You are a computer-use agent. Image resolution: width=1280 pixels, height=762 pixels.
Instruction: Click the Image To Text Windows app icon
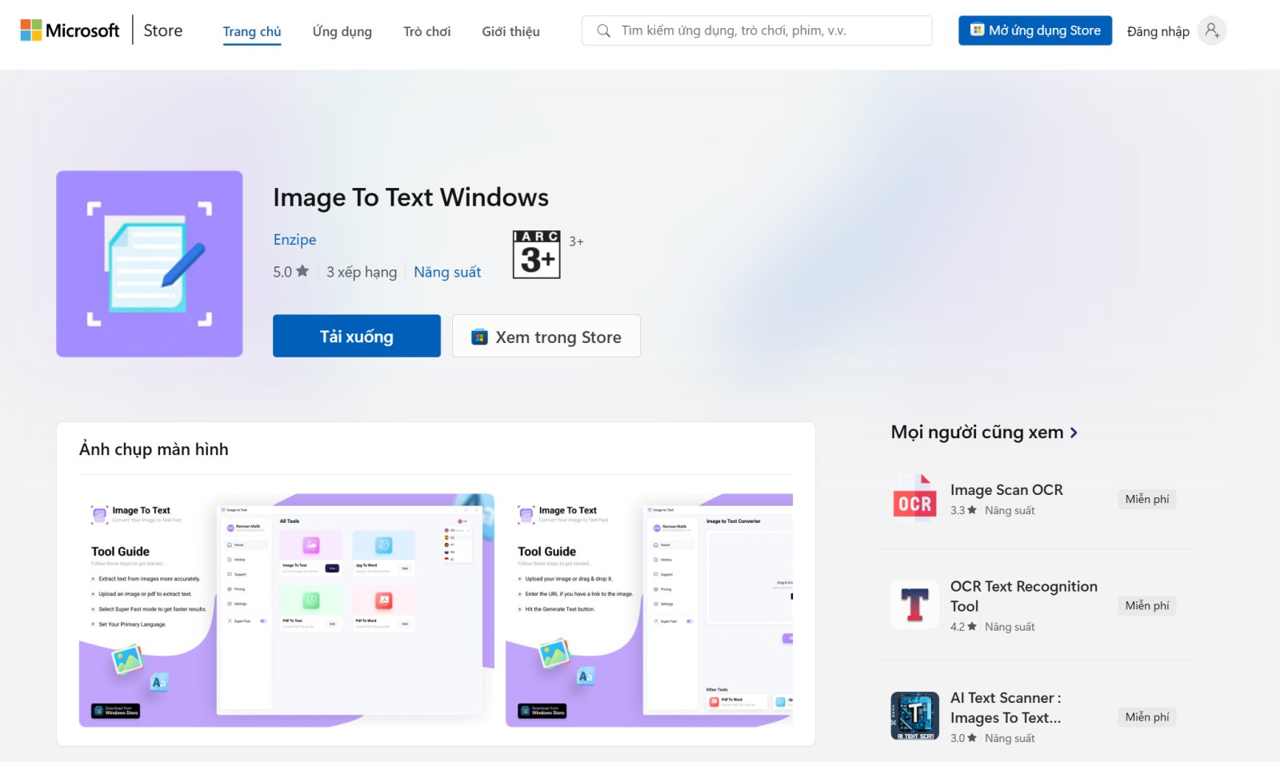click(x=149, y=264)
